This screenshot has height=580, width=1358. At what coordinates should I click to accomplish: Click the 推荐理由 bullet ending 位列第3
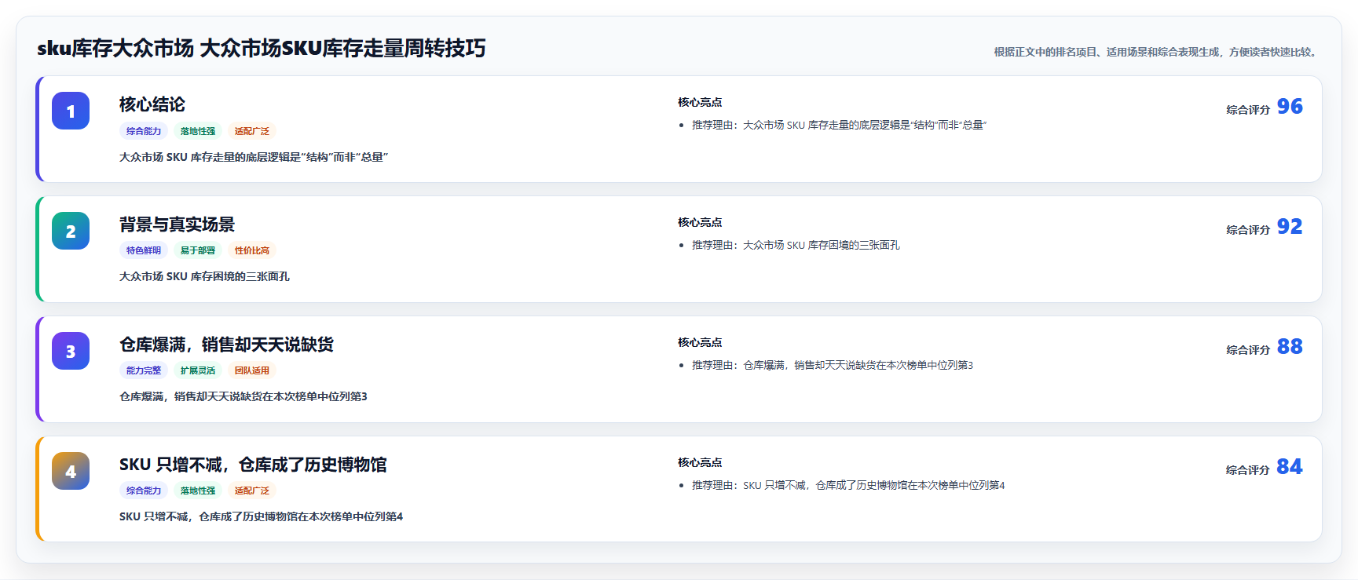click(833, 365)
